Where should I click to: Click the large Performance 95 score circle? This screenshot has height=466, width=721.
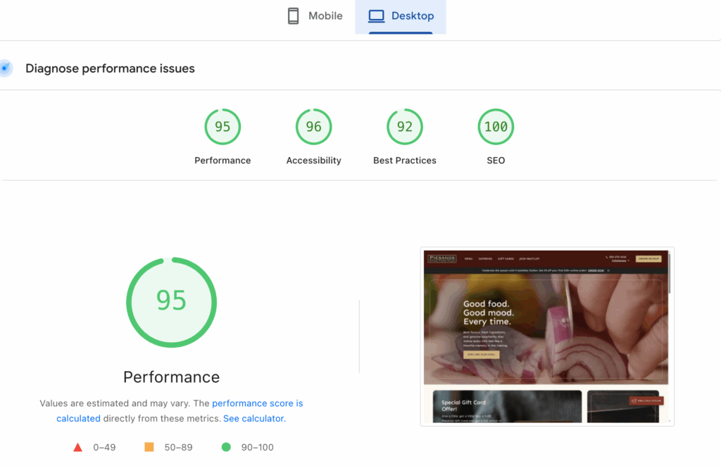click(x=171, y=301)
